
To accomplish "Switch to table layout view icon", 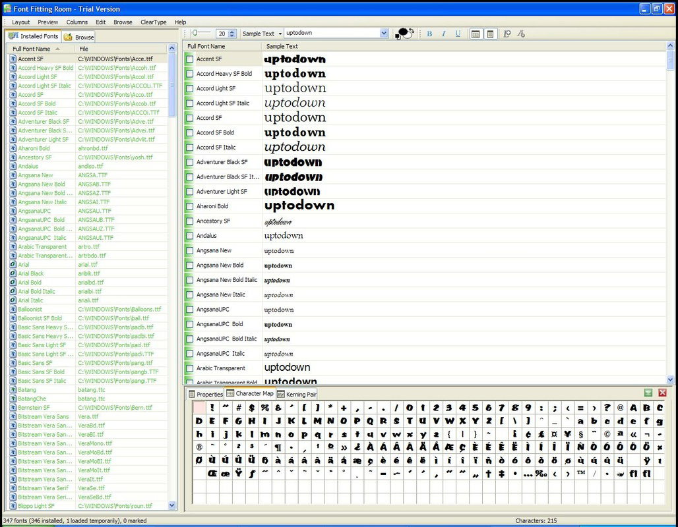I will pyautogui.click(x=476, y=34).
